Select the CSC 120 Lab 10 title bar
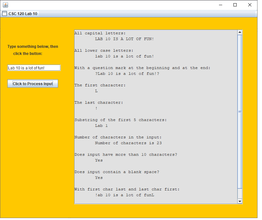262x220 pixels. pos(128,14)
